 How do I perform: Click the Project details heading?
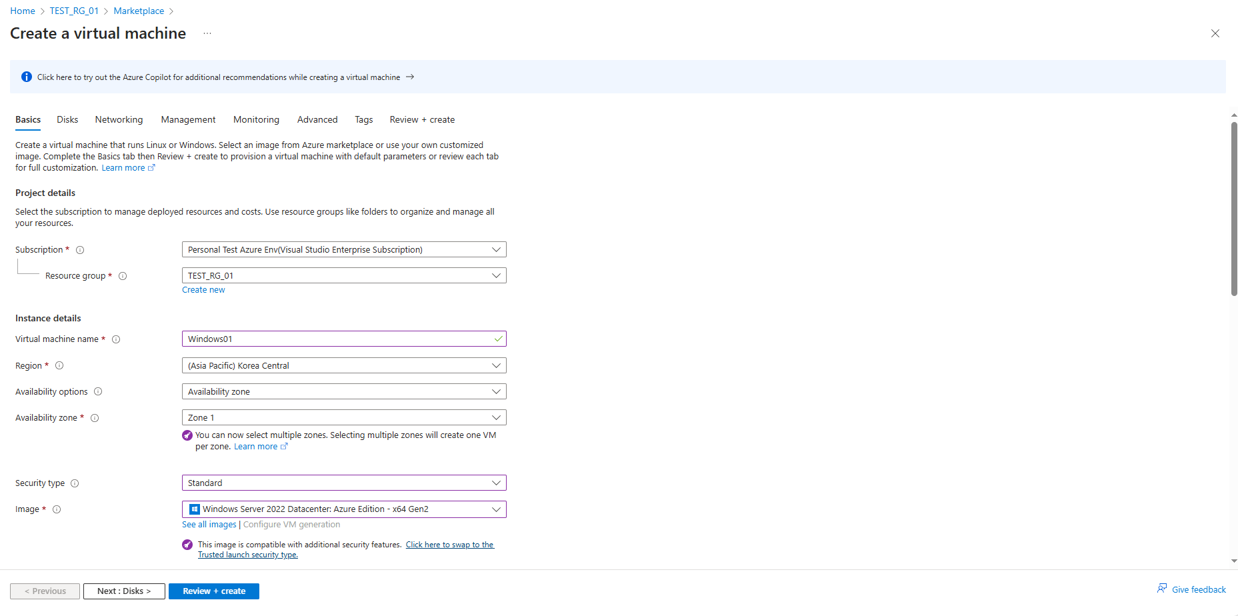coord(45,193)
